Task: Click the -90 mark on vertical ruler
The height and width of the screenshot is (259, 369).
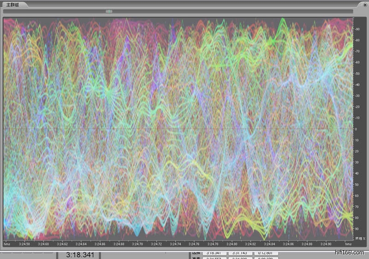Action: pyautogui.click(x=357, y=29)
